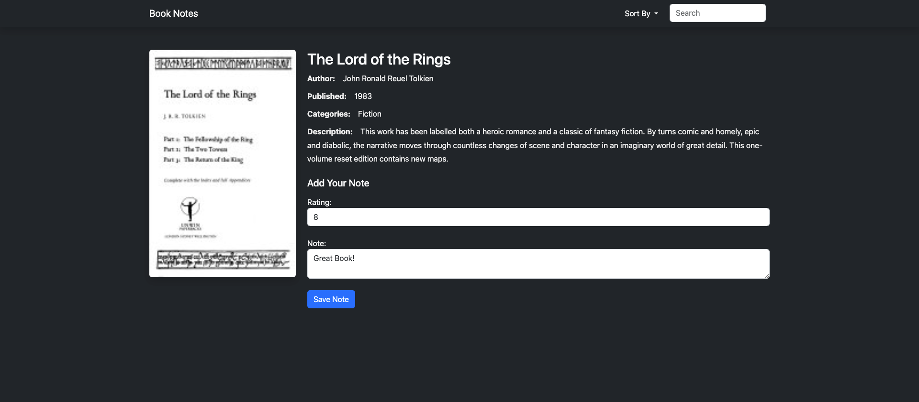
Task: Click the bold Categories: label
Action: click(x=328, y=114)
